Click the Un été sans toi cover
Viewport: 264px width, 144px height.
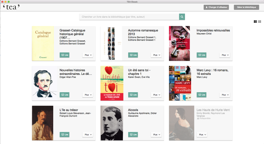(x=112, y=83)
